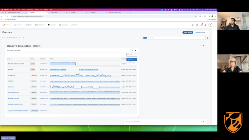
Task: Click the blue help icon beside time filter
Action: [x=207, y=38]
